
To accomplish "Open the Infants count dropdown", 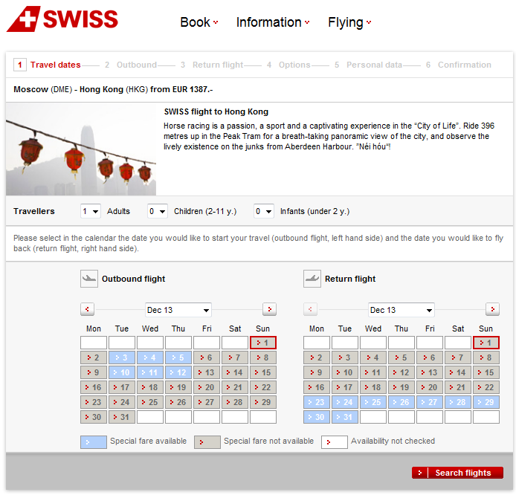I will click(x=264, y=211).
